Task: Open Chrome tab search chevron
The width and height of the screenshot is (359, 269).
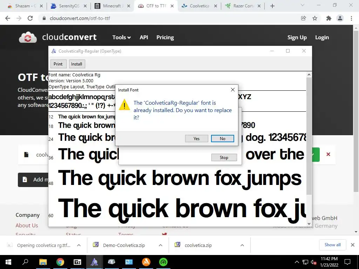Action: click(x=303, y=5)
